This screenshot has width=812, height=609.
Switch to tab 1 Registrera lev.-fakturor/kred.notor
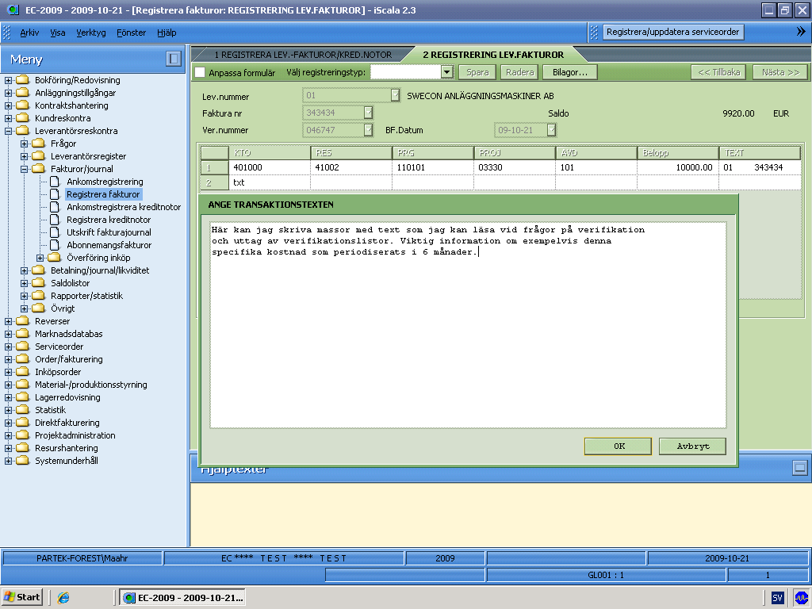pos(303,55)
